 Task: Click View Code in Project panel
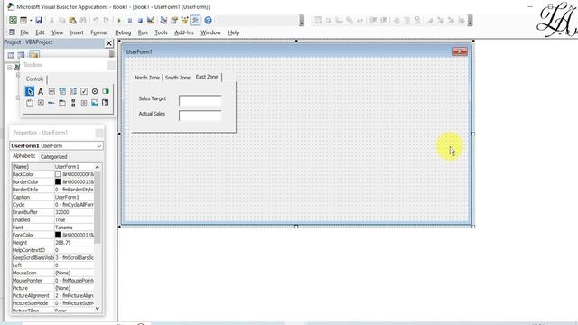click(x=11, y=55)
